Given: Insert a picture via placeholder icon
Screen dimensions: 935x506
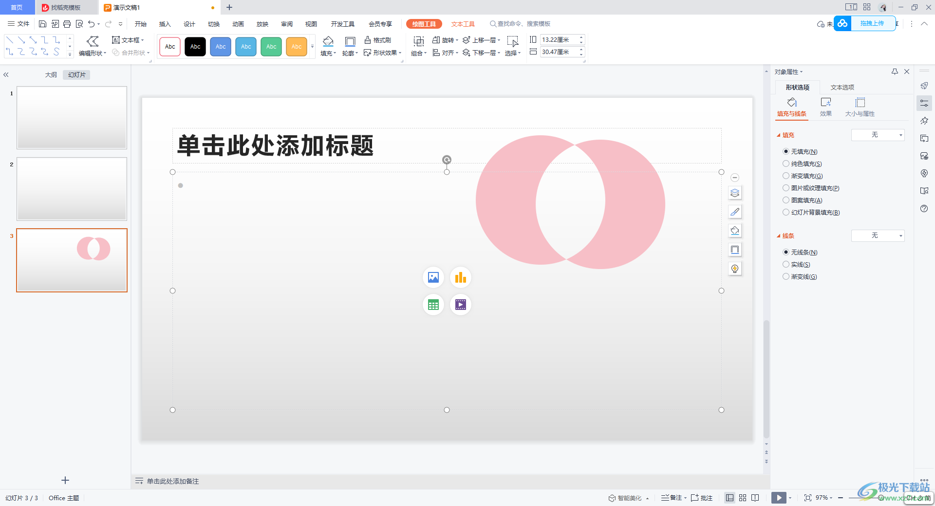Looking at the screenshot, I should point(433,277).
